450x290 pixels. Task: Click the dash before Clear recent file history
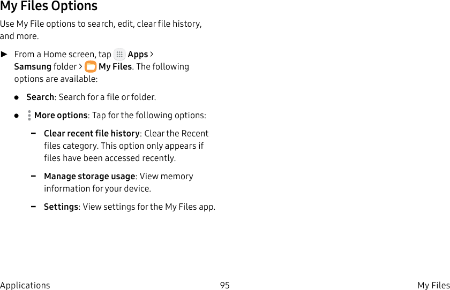[x=34, y=133]
